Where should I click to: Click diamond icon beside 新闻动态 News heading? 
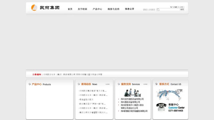click(79, 84)
